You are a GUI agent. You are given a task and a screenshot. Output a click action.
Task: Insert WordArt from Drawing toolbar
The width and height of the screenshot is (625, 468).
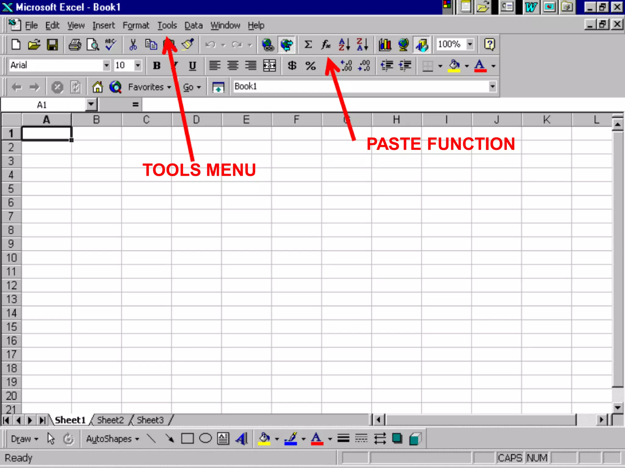point(241,439)
